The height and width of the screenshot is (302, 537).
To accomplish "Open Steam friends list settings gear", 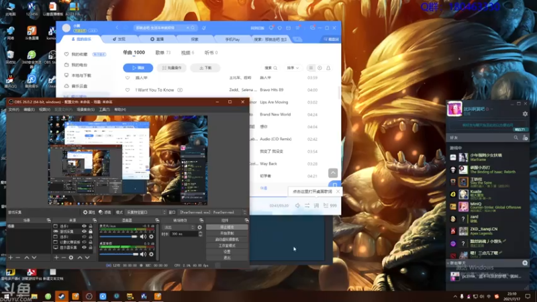I will point(525,113).
